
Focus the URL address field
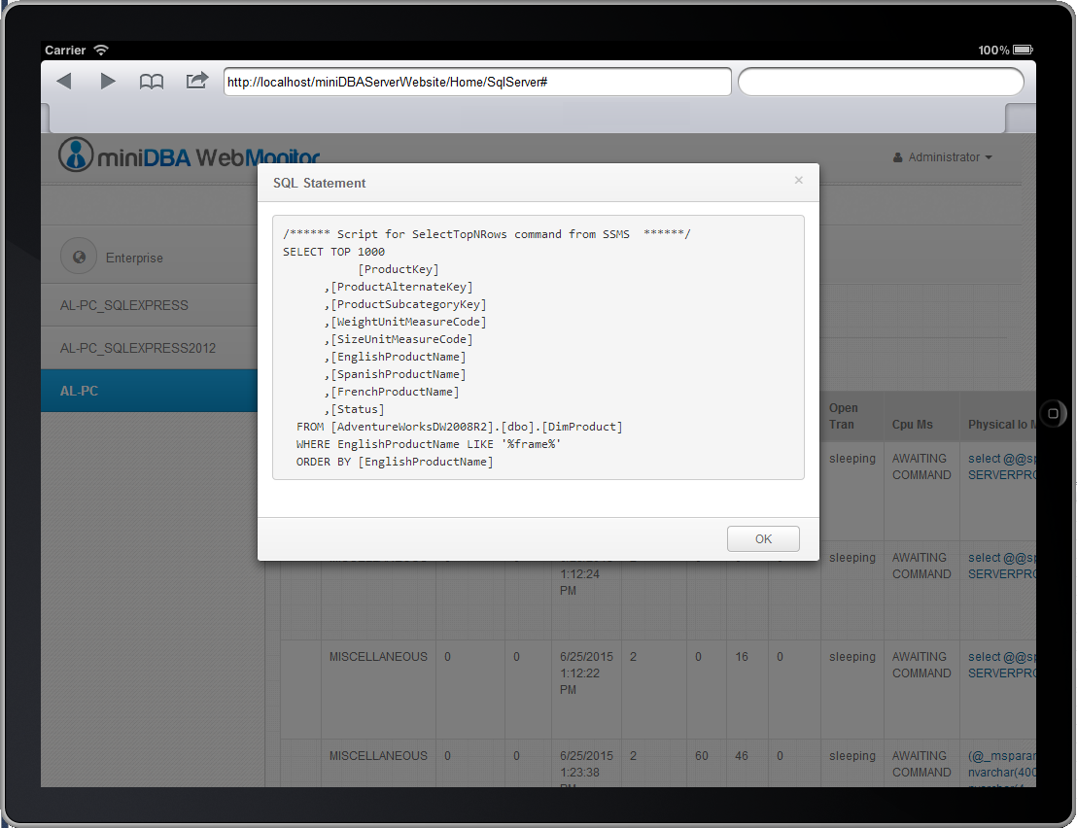coord(477,82)
